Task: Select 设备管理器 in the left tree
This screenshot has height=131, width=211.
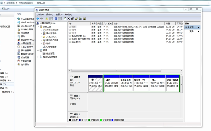Action: coord(51,47)
